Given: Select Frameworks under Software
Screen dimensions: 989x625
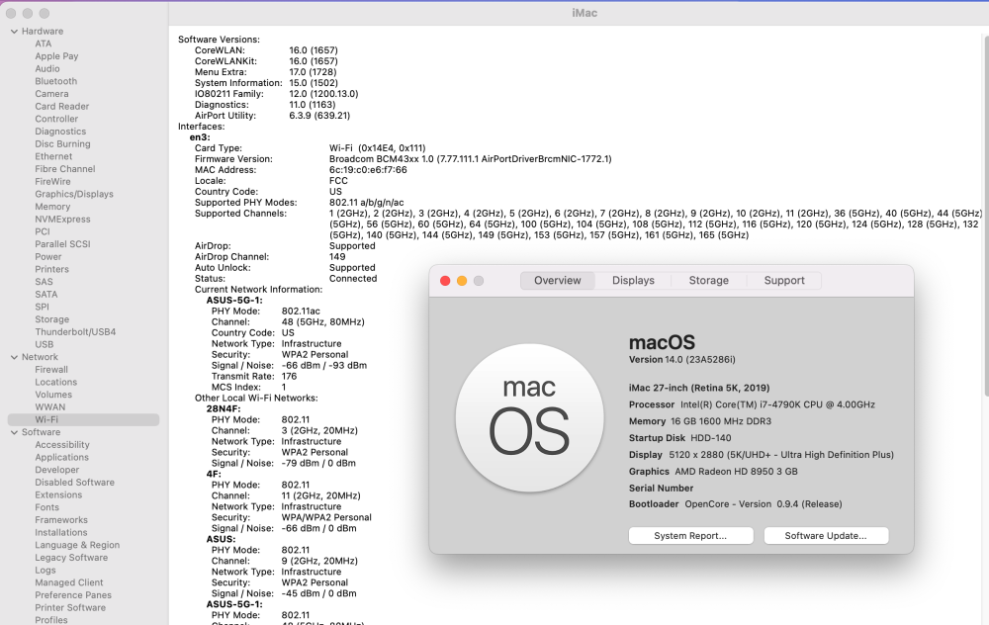Looking at the screenshot, I should (x=61, y=519).
